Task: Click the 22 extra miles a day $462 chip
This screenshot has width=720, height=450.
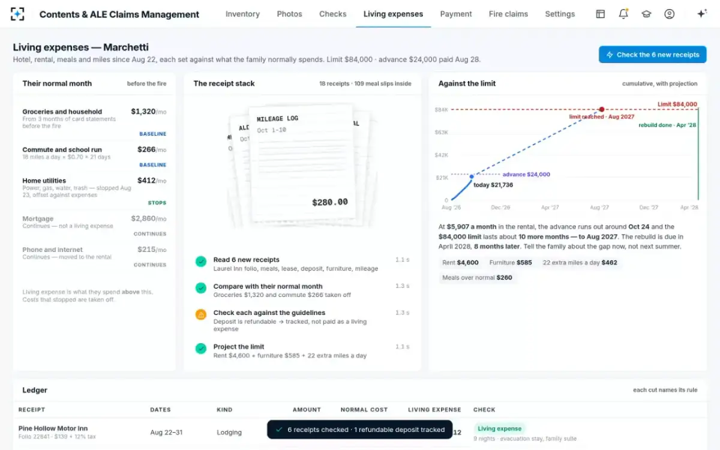Action: click(x=580, y=263)
